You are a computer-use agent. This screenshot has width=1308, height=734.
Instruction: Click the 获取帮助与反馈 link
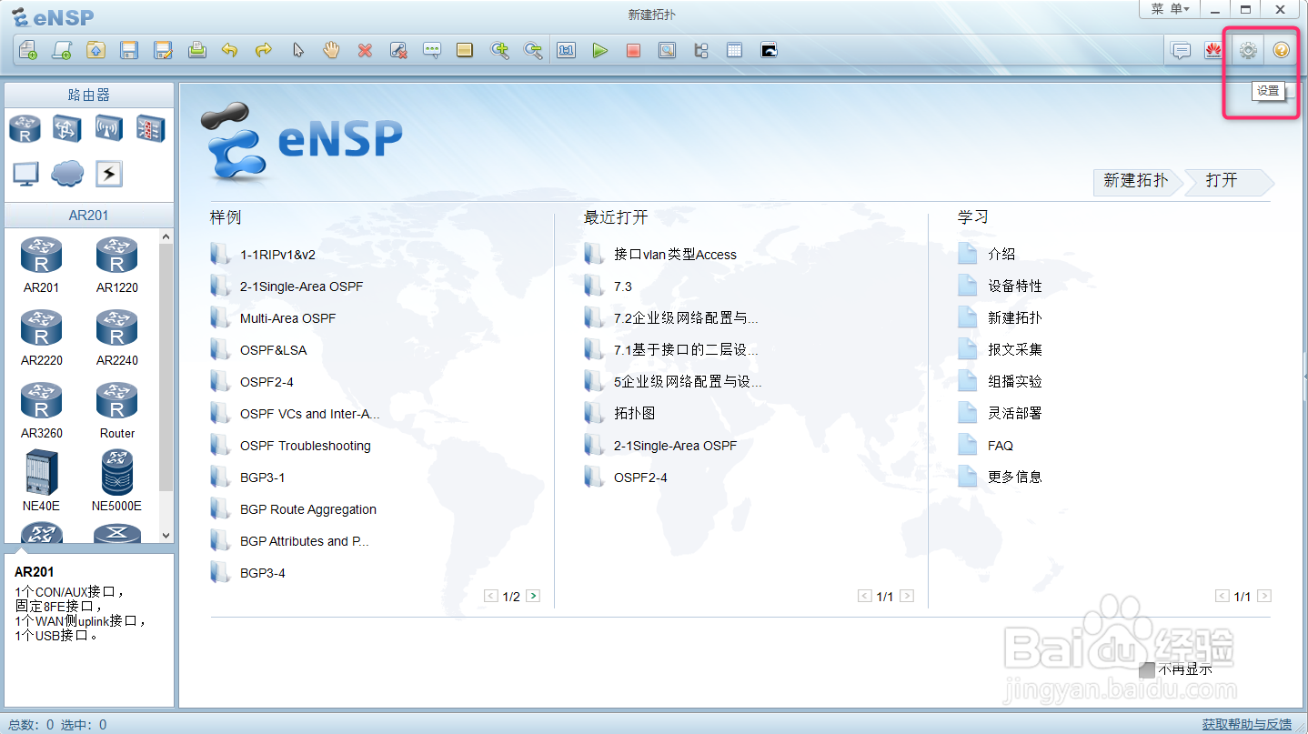(x=1245, y=724)
